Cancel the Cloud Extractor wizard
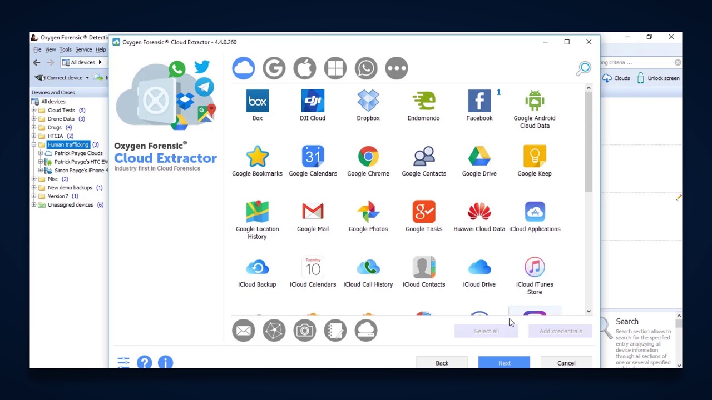Image resolution: width=712 pixels, height=400 pixels. [x=566, y=363]
